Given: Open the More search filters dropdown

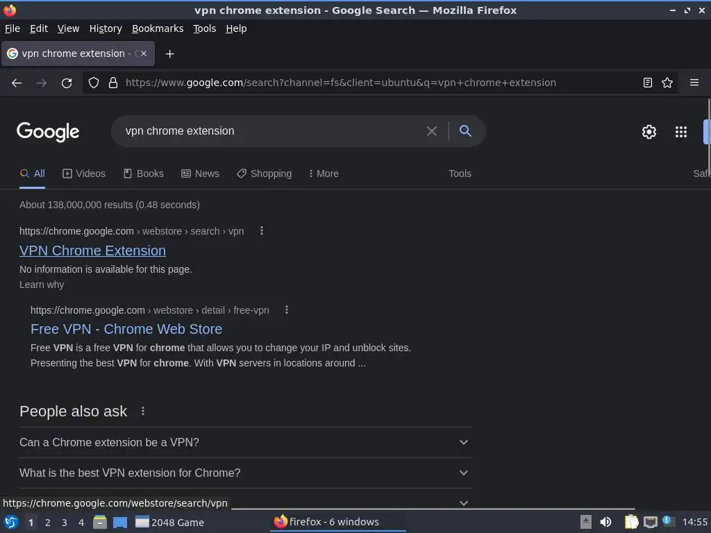Looking at the screenshot, I should point(324,174).
